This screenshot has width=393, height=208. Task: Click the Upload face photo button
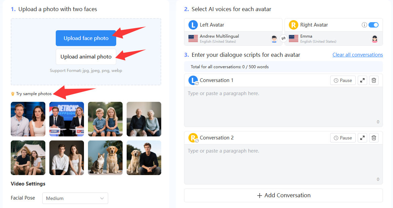[86, 38]
